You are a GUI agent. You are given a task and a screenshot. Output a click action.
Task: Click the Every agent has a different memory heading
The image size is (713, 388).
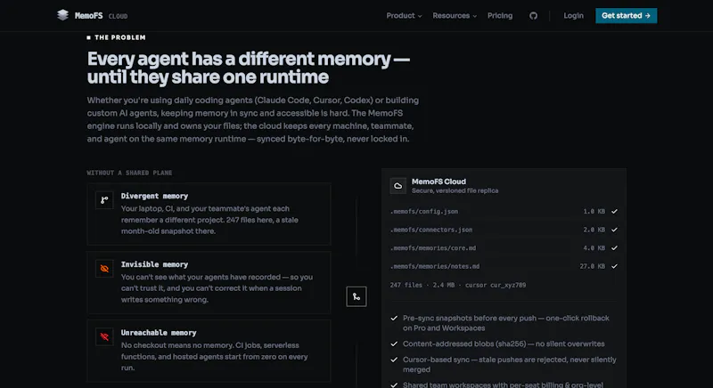coord(249,68)
